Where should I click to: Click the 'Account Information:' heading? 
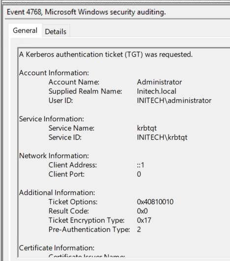pyautogui.click(x=54, y=73)
